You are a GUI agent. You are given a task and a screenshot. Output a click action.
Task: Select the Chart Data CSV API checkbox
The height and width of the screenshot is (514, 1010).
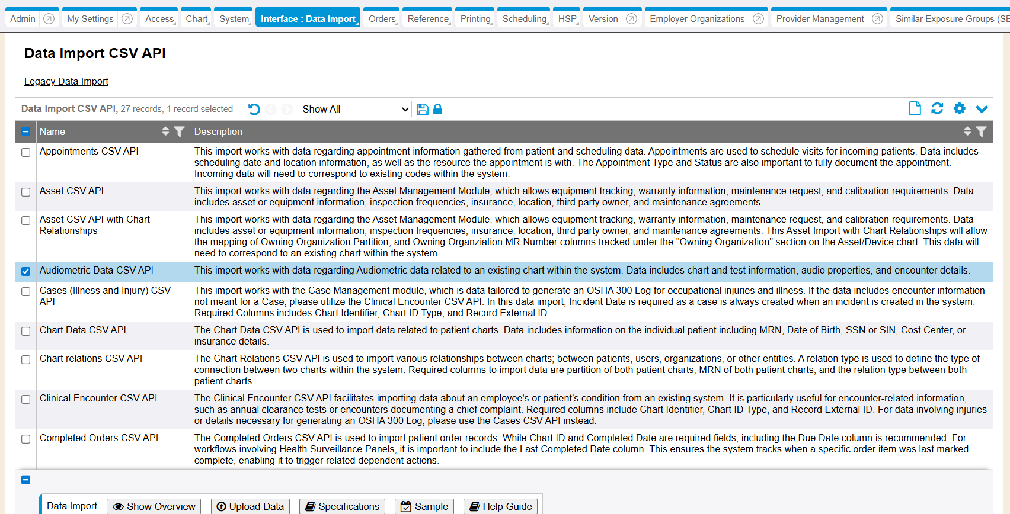click(26, 331)
